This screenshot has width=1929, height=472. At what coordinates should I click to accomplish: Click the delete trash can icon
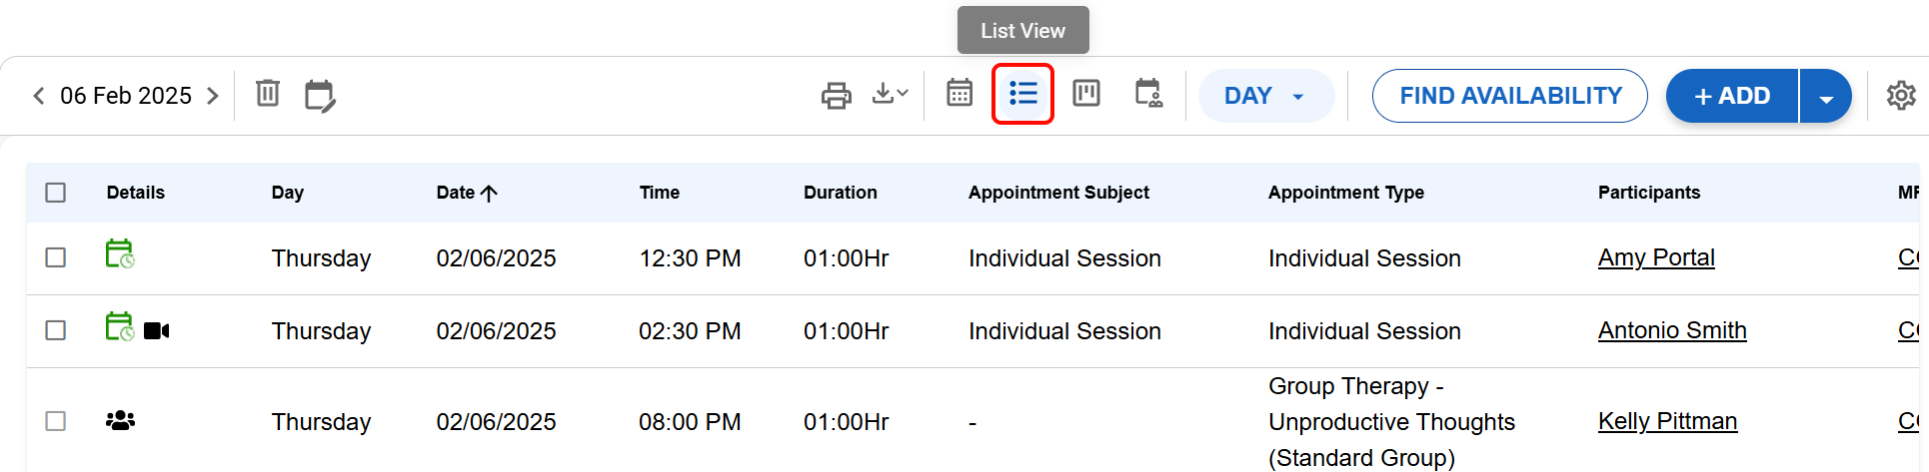[x=268, y=94]
